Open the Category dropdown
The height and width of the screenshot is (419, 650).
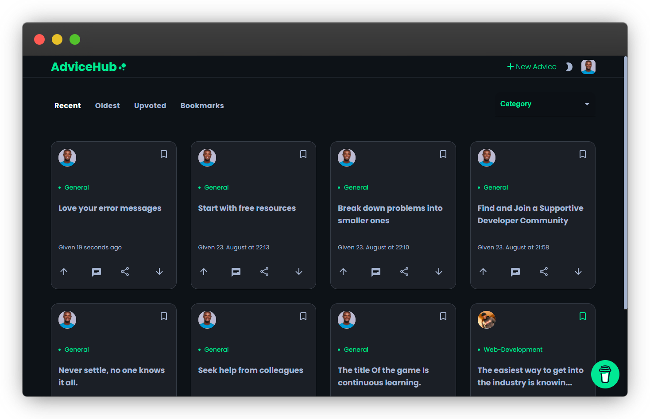(x=545, y=104)
